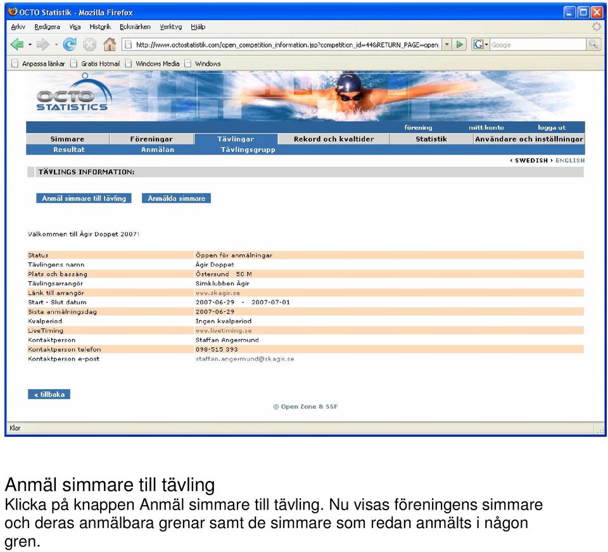Open the Anpassa länkar bookmark
This screenshot has width=608, height=552.
click(x=38, y=63)
